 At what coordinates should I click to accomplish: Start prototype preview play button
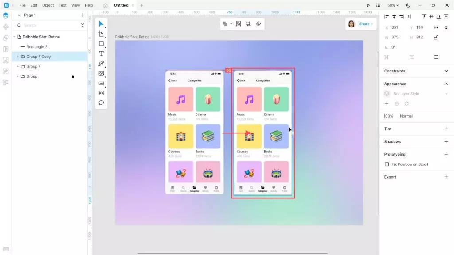[368, 5]
